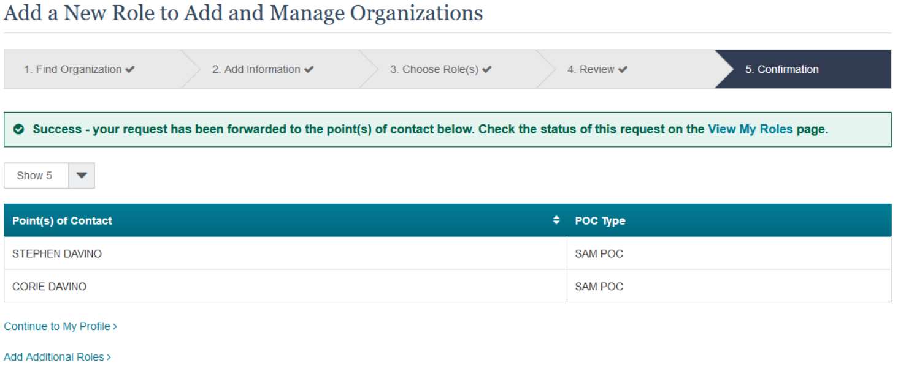Image resolution: width=898 pixels, height=371 pixels.
Task: Sort by Point(s) of Contact column arrows
Action: pyautogui.click(x=556, y=220)
